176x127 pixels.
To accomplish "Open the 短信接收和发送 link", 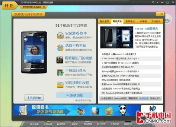I will point(77,83).
